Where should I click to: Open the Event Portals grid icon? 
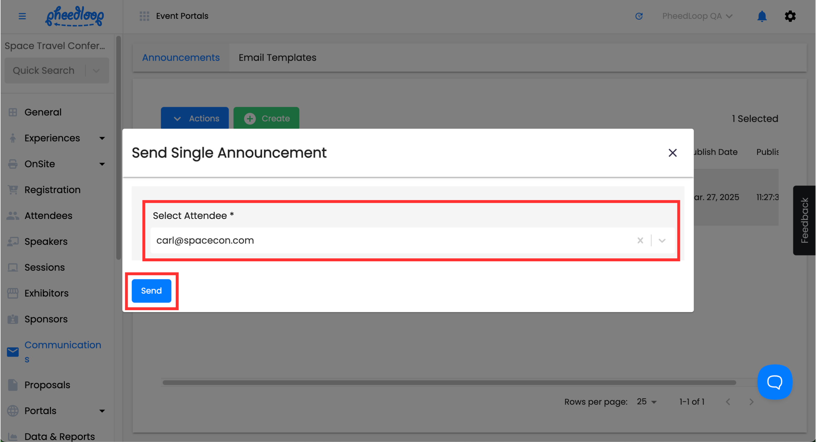tap(144, 16)
